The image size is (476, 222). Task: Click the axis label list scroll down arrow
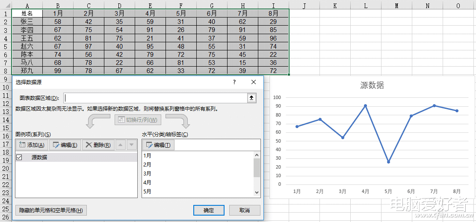point(257,192)
